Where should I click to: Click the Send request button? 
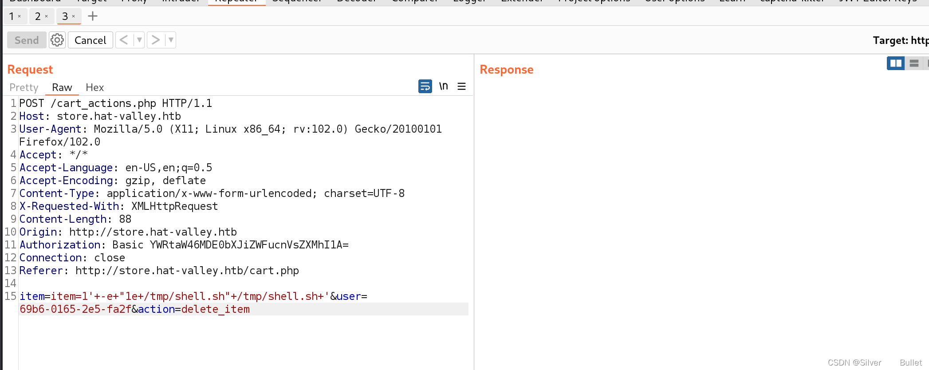tap(27, 40)
